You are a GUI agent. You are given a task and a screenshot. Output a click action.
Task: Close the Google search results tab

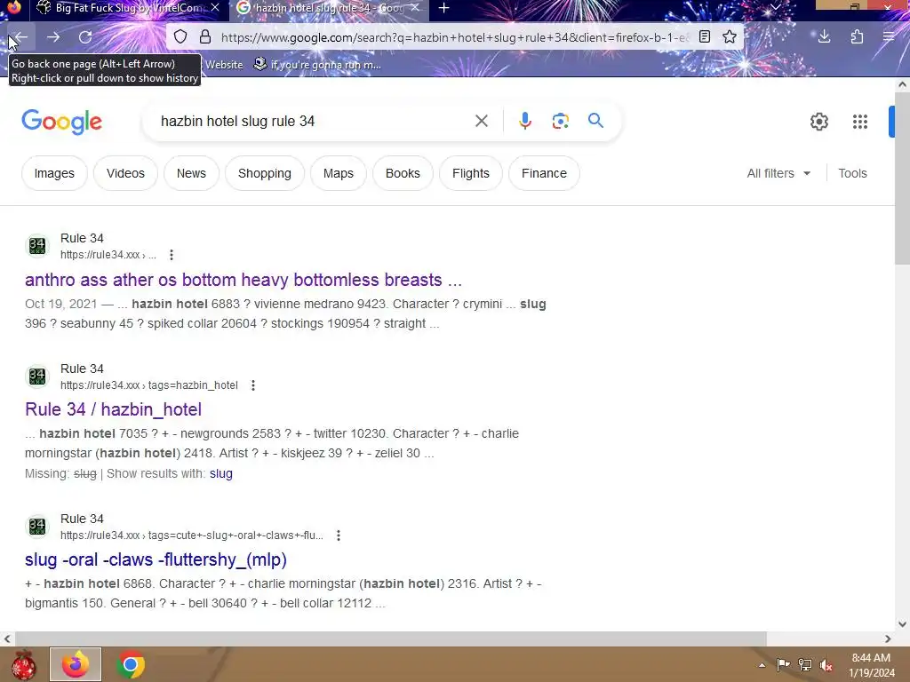point(415,7)
